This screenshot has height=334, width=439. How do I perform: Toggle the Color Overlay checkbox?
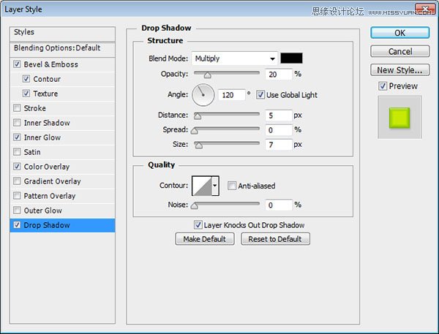pos(17,167)
